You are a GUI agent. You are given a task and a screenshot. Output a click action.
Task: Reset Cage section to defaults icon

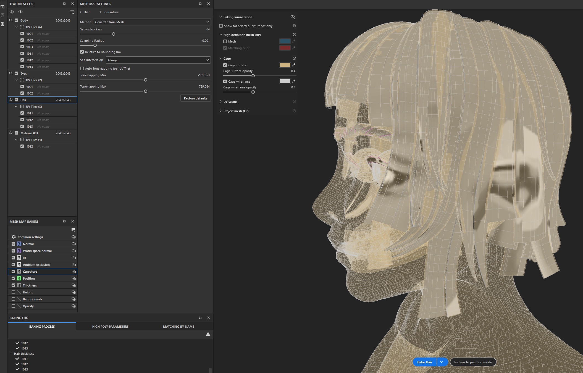(294, 59)
